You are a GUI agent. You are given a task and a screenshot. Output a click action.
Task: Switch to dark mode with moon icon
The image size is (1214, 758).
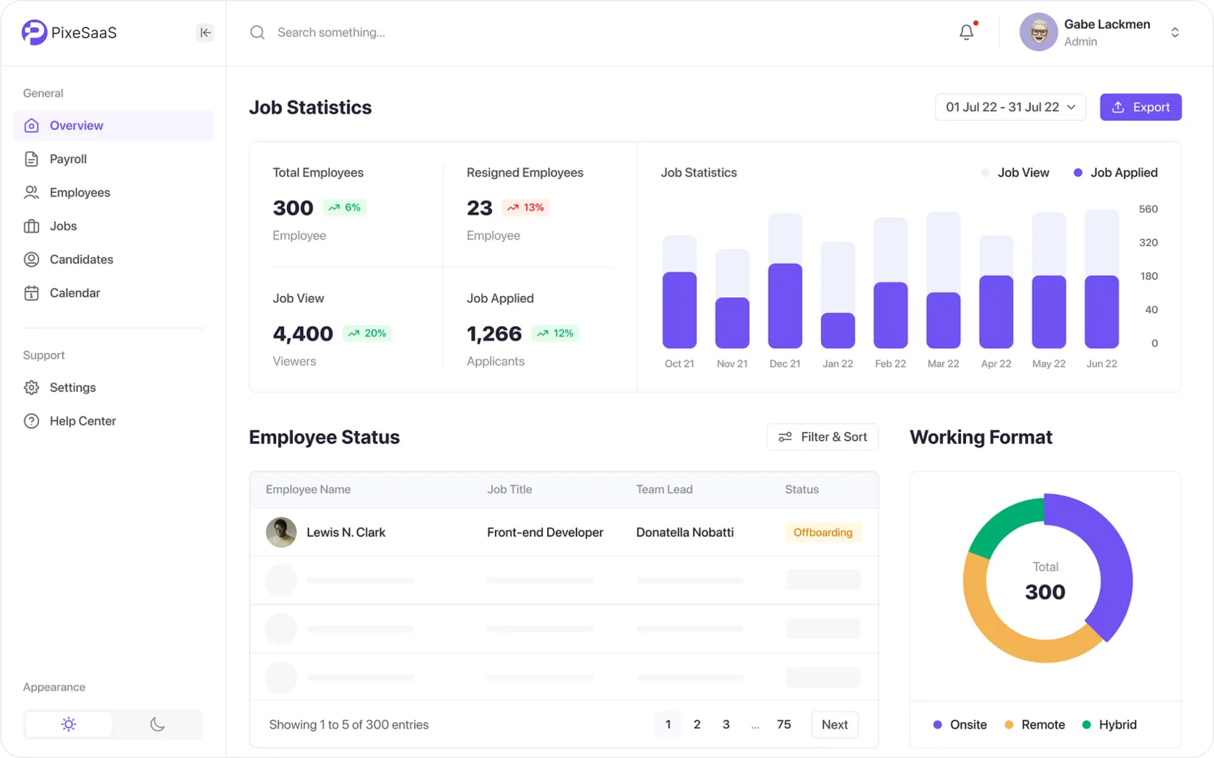158,724
